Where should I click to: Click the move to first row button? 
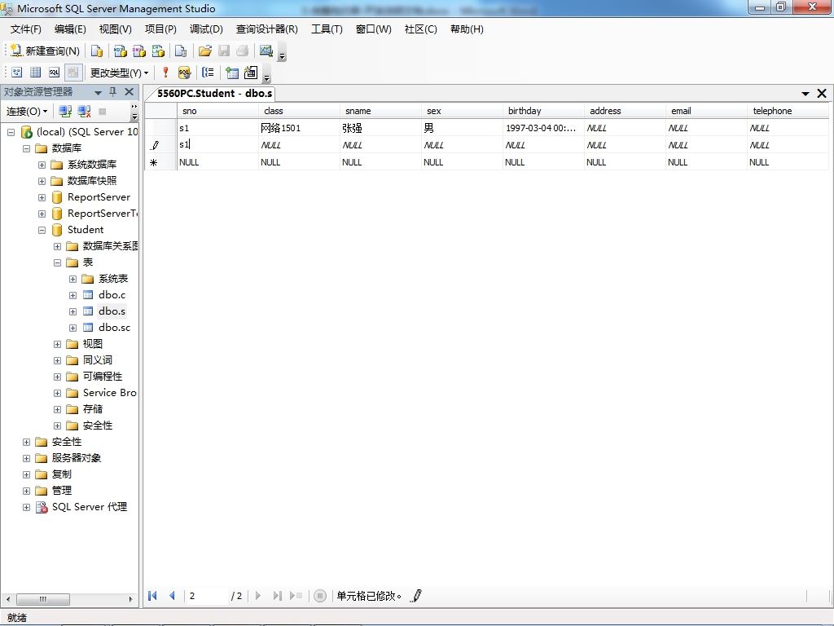pyautogui.click(x=152, y=596)
